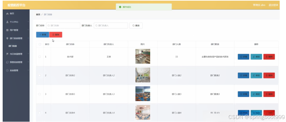Open the 部门信息 submenu item
This screenshot has width=286, height=122.
(x=13, y=46)
